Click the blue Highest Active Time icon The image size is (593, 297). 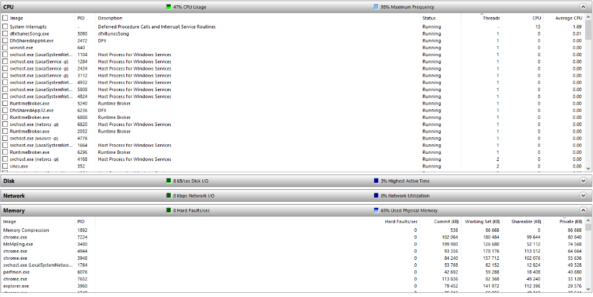pyautogui.click(x=376, y=181)
